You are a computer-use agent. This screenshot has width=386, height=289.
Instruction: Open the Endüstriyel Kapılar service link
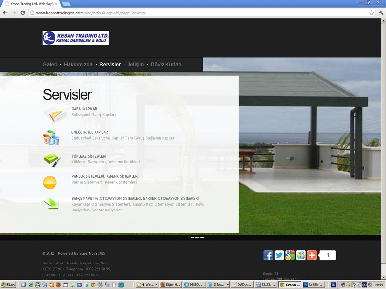[90, 132]
